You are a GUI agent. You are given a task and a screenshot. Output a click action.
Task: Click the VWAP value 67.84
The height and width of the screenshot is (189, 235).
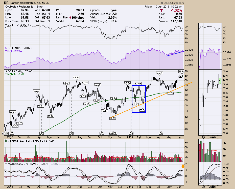point(80,21)
